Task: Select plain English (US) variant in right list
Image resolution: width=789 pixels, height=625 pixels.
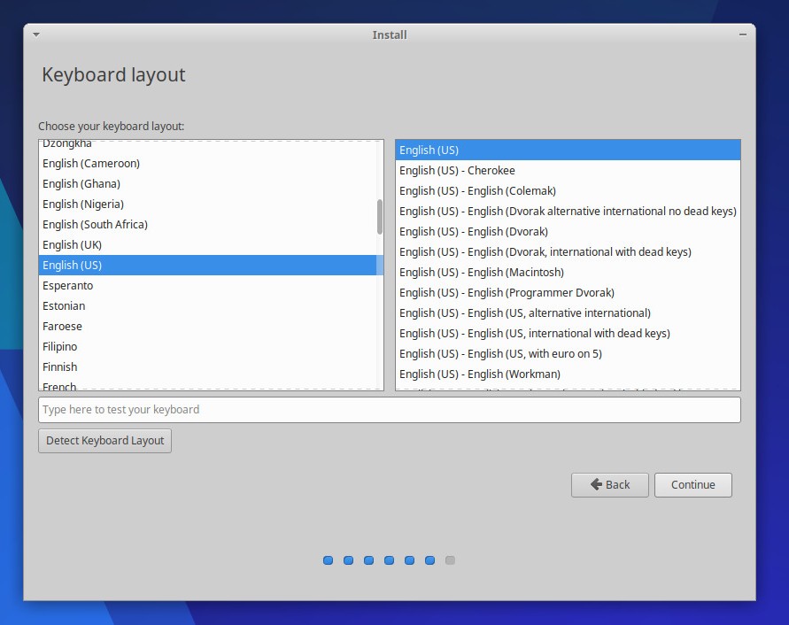Action: coord(568,150)
